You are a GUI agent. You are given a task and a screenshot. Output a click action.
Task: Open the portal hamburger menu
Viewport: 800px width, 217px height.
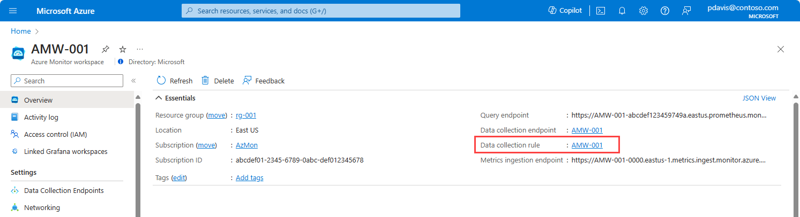13,11
